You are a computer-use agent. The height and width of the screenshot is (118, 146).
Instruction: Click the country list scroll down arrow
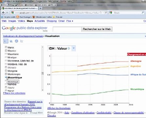point(43,90)
